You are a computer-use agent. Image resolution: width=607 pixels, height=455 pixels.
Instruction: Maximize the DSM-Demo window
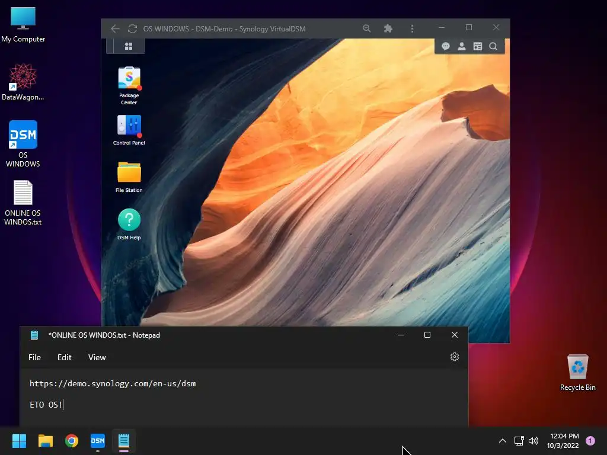[x=469, y=28]
